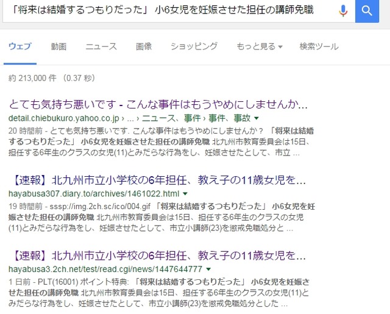Viewport: 390px width, 314px height.
Task: Expand the dropdown arrow beside the hayabusa3.2ch.net URL
Action: [208, 269]
